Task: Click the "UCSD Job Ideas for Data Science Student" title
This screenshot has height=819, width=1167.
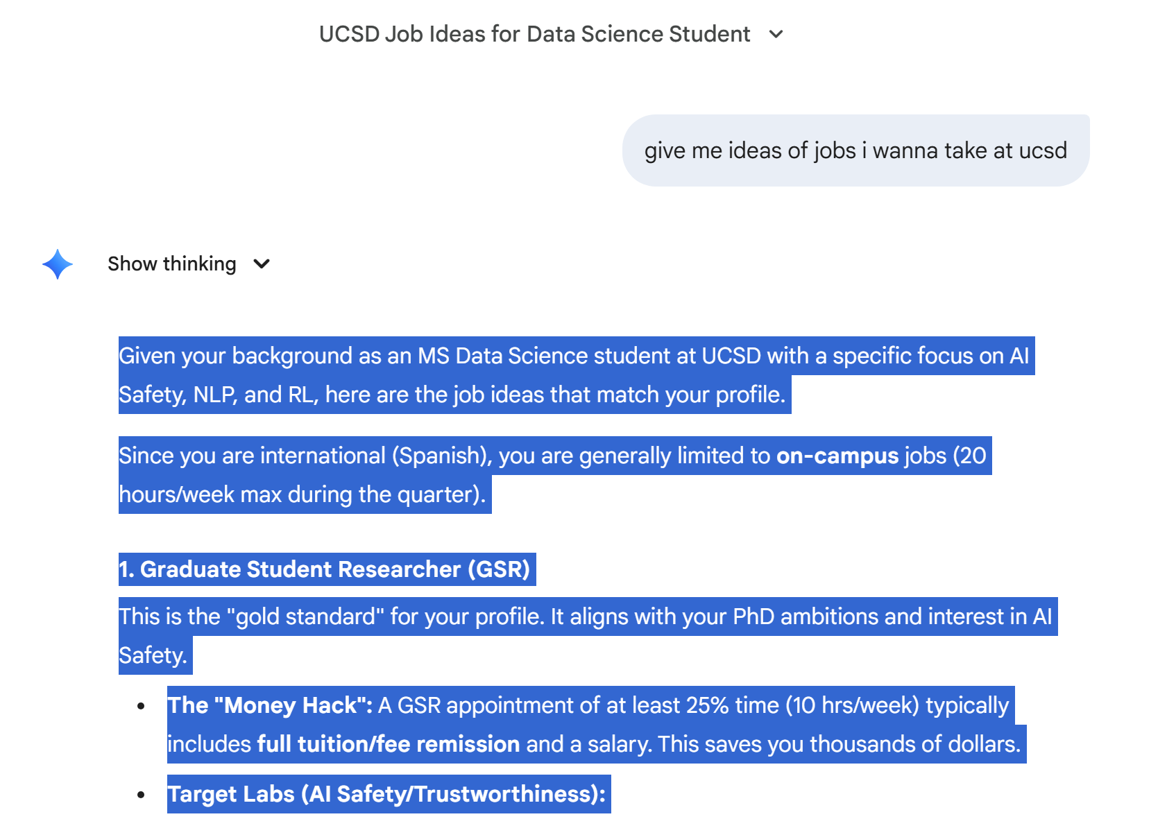Action: [534, 34]
